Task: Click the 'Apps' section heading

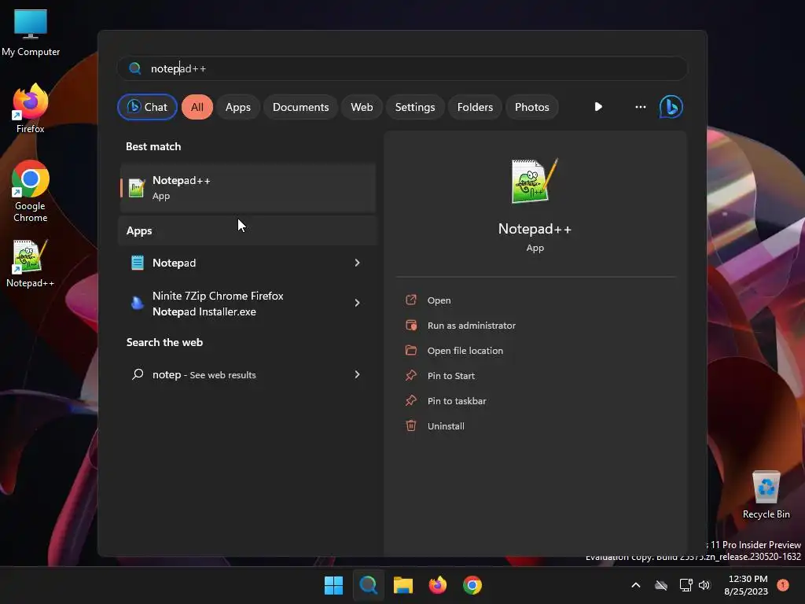Action: click(x=139, y=230)
